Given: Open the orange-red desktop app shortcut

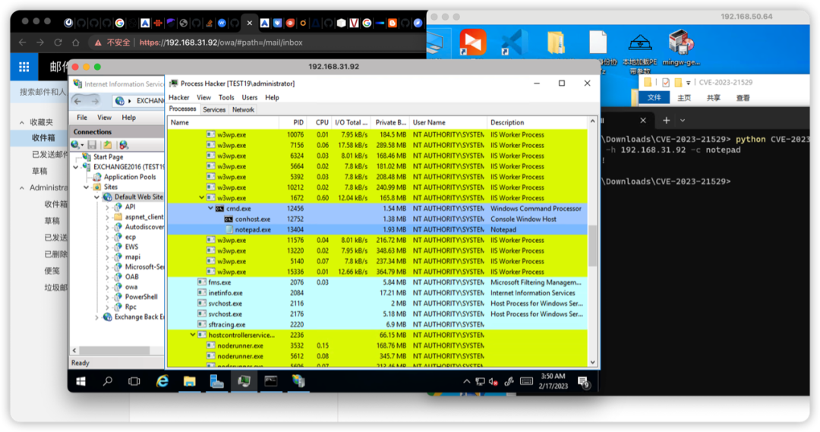Looking at the screenshot, I should [473, 43].
